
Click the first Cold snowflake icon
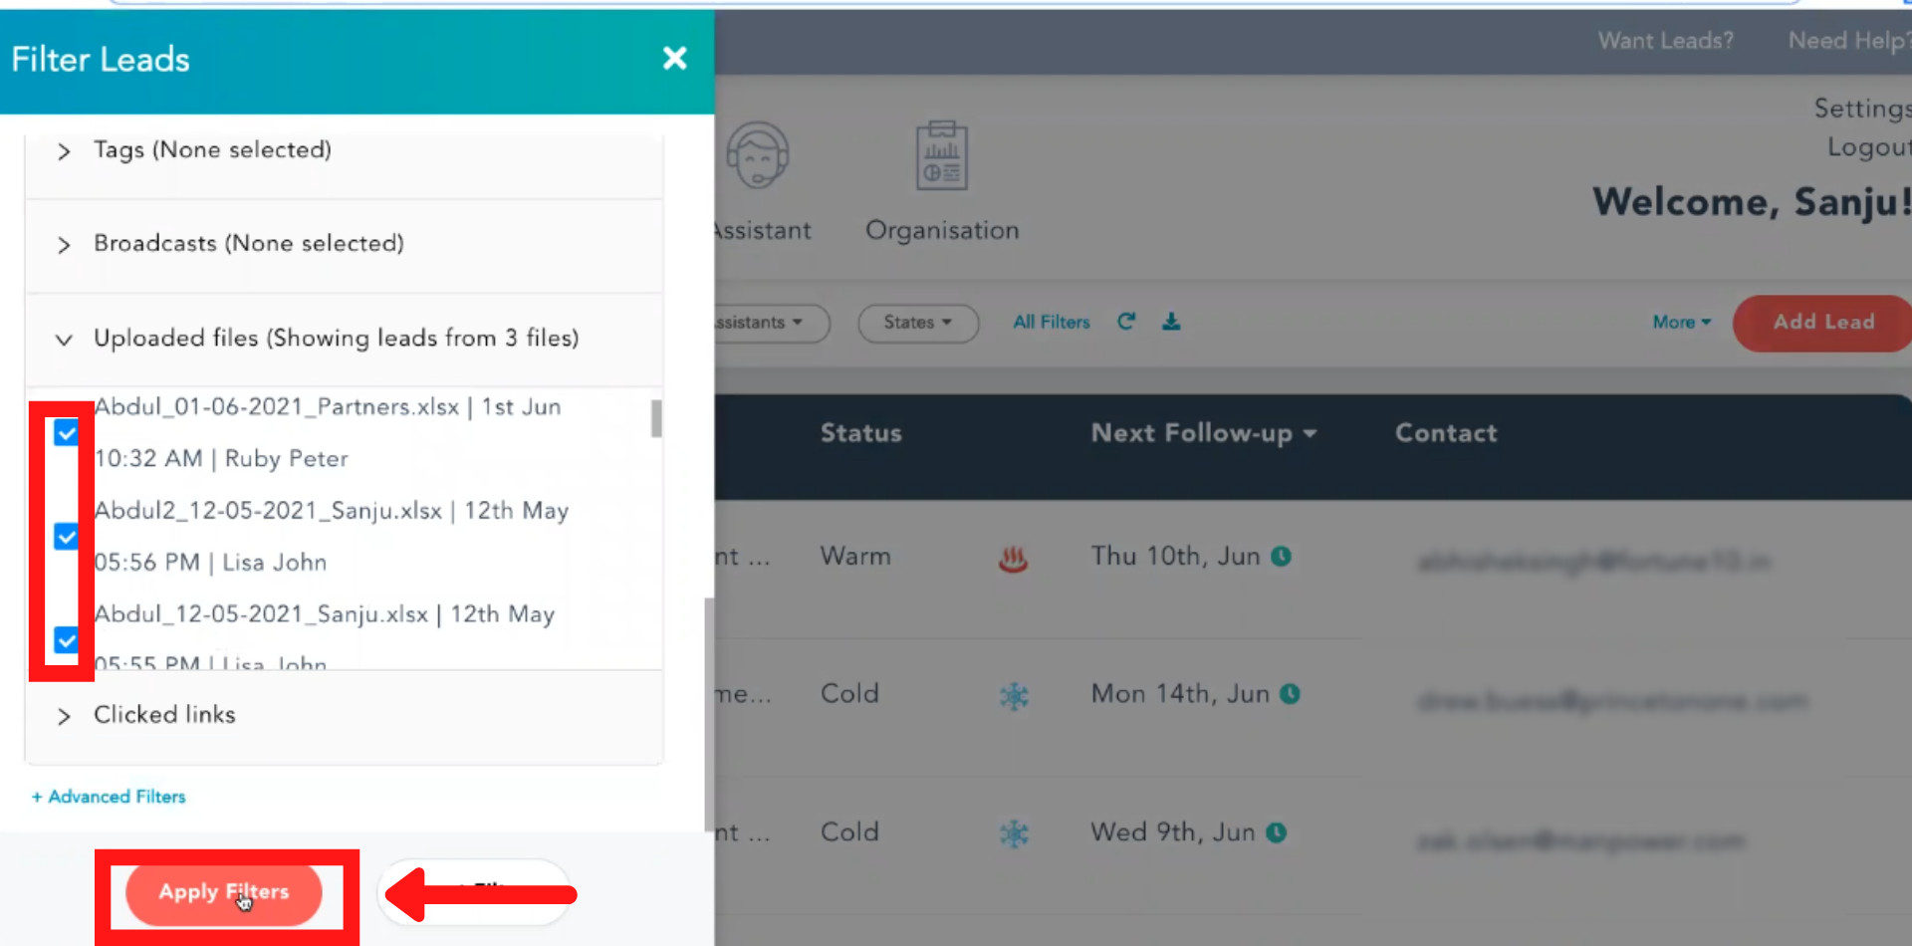click(x=1014, y=696)
